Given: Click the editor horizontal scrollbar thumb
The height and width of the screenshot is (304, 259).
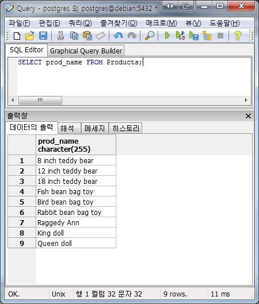Looking at the screenshot, I should (40, 100).
